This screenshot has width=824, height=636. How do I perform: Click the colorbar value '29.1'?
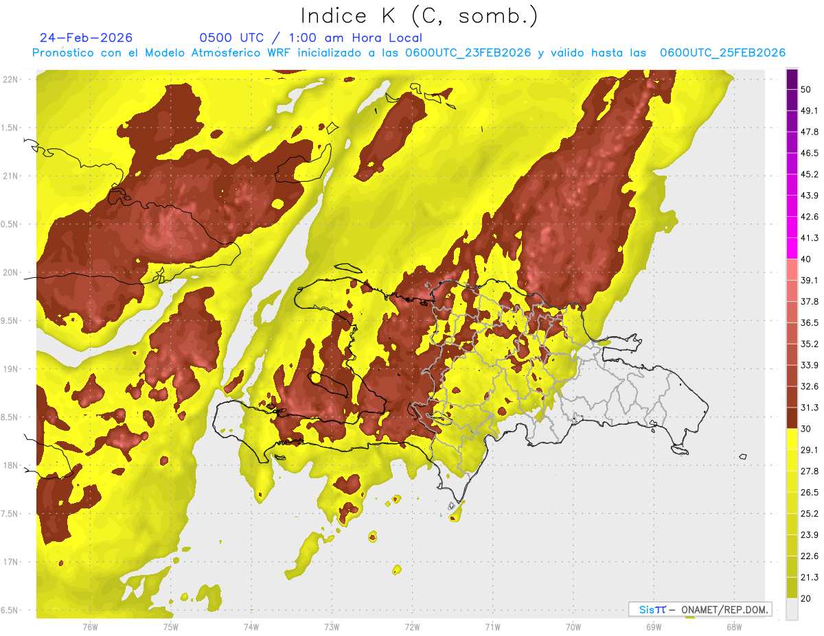[810, 450]
